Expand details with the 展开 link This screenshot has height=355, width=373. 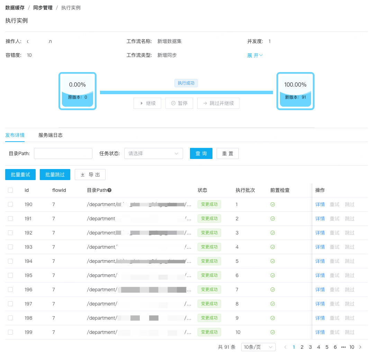pos(255,55)
